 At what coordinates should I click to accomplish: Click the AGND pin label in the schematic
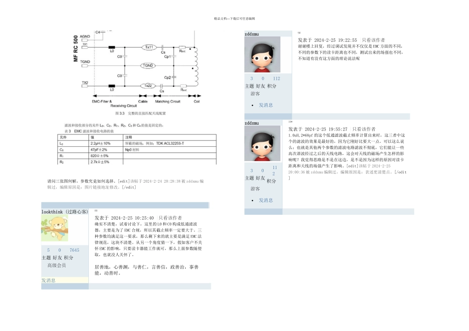pyautogui.click(x=85, y=36)
